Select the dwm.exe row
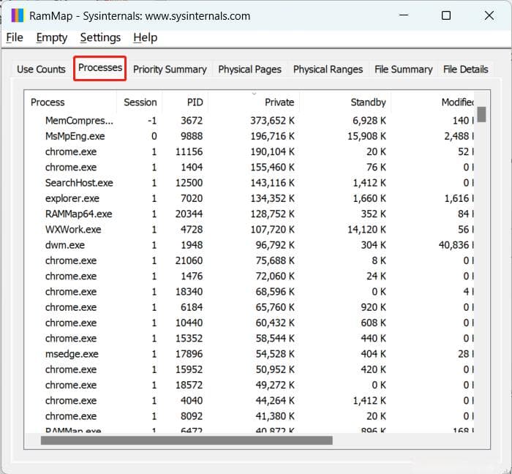512x474 pixels. click(x=249, y=245)
